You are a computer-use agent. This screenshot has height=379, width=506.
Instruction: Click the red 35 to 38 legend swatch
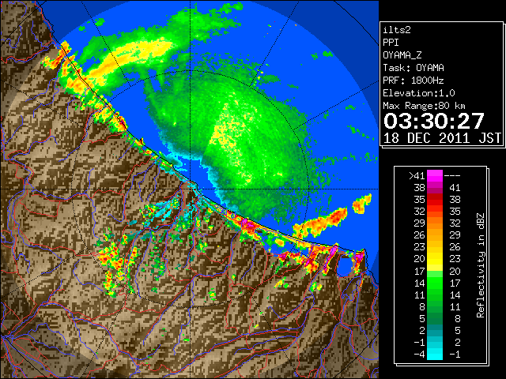(435, 200)
